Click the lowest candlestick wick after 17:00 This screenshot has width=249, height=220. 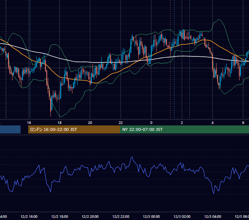pos(51,113)
